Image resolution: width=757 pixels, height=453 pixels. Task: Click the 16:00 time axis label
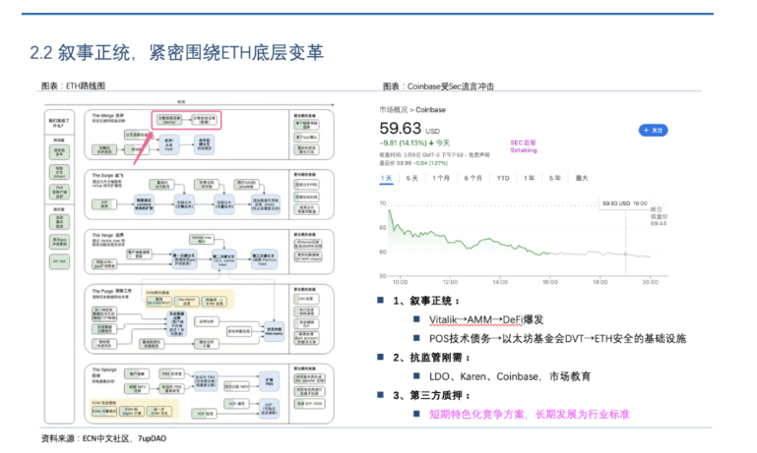[550, 282]
